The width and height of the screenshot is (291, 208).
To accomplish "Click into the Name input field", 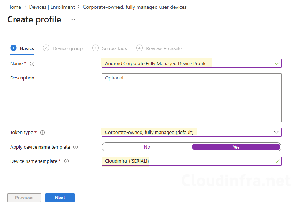I will (192, 63).
